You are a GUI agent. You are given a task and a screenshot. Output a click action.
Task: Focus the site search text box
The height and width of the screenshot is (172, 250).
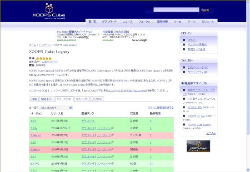coord(176,10)
